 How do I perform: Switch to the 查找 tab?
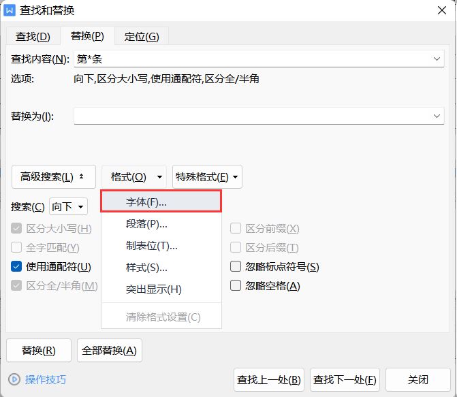point(33,37)
